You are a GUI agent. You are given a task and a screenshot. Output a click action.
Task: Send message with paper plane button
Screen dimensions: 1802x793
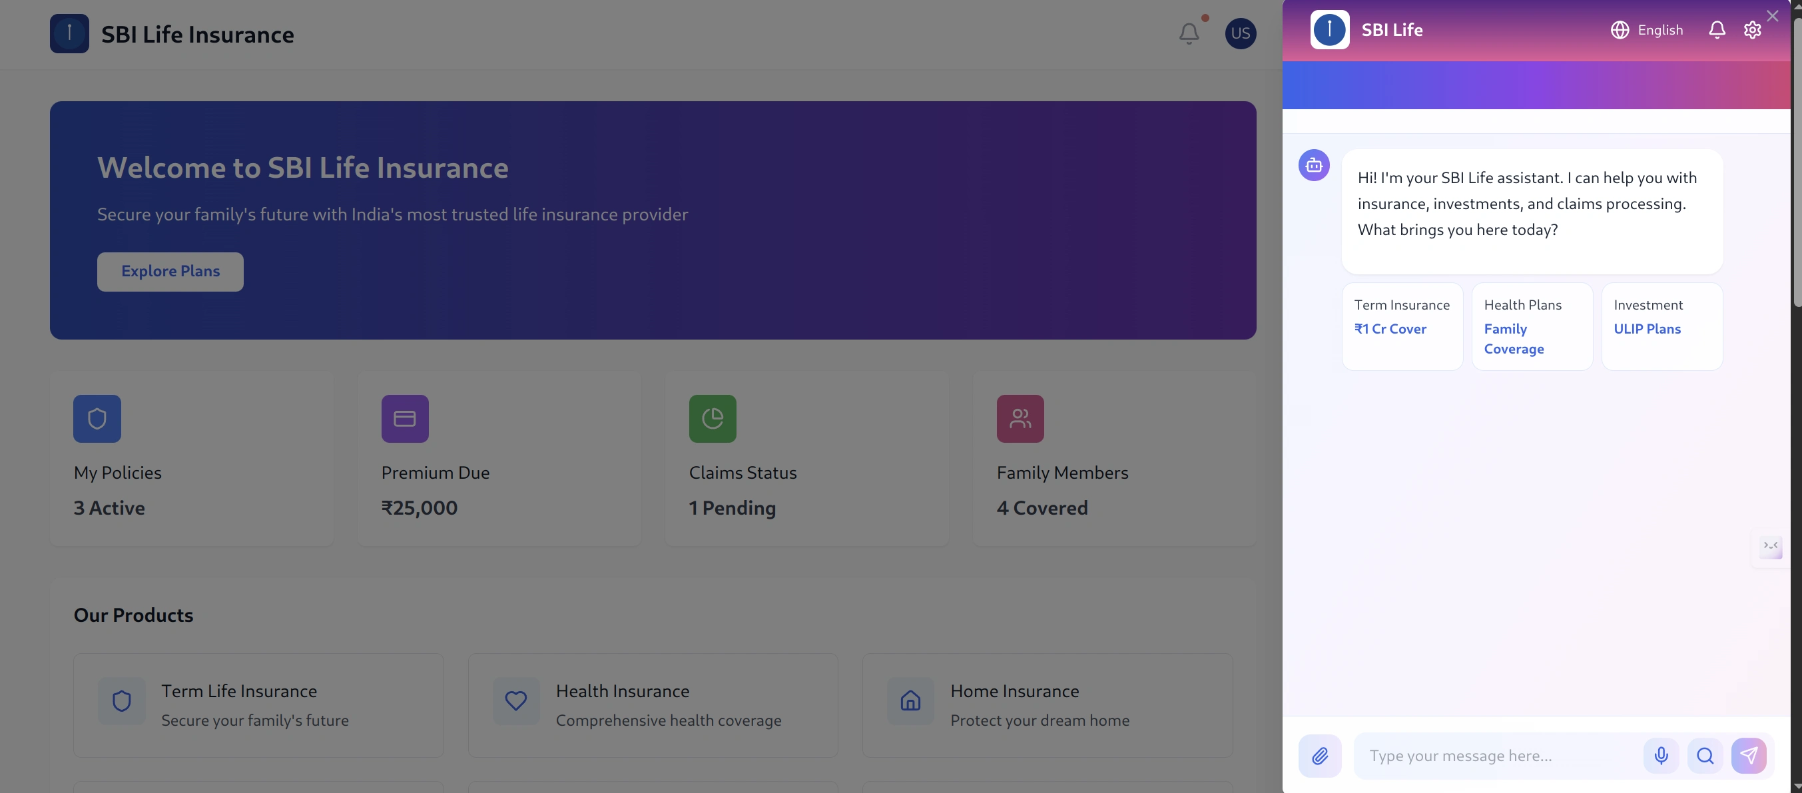1748,755
